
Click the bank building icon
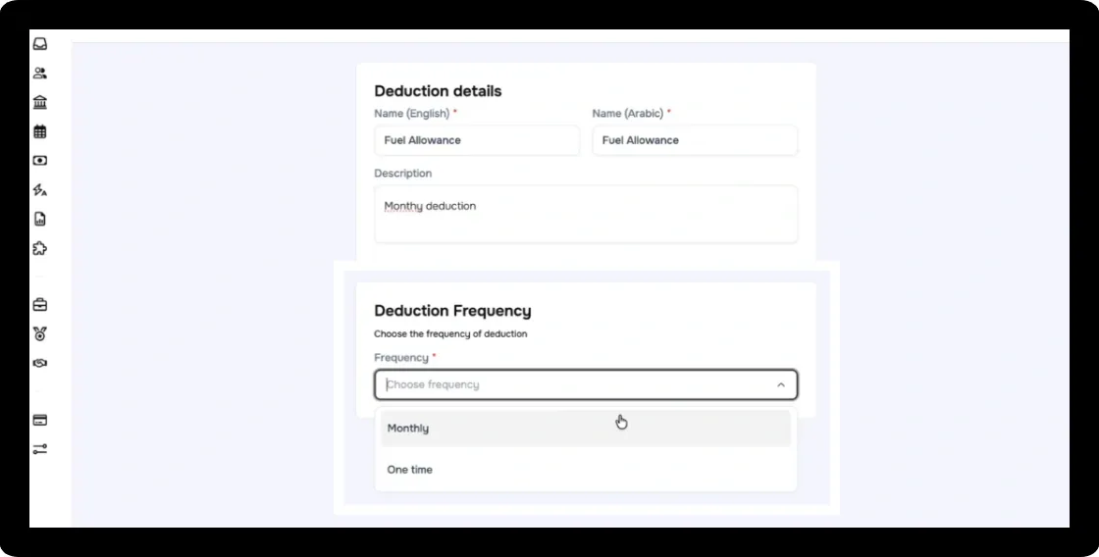click(x=40, y=102)
